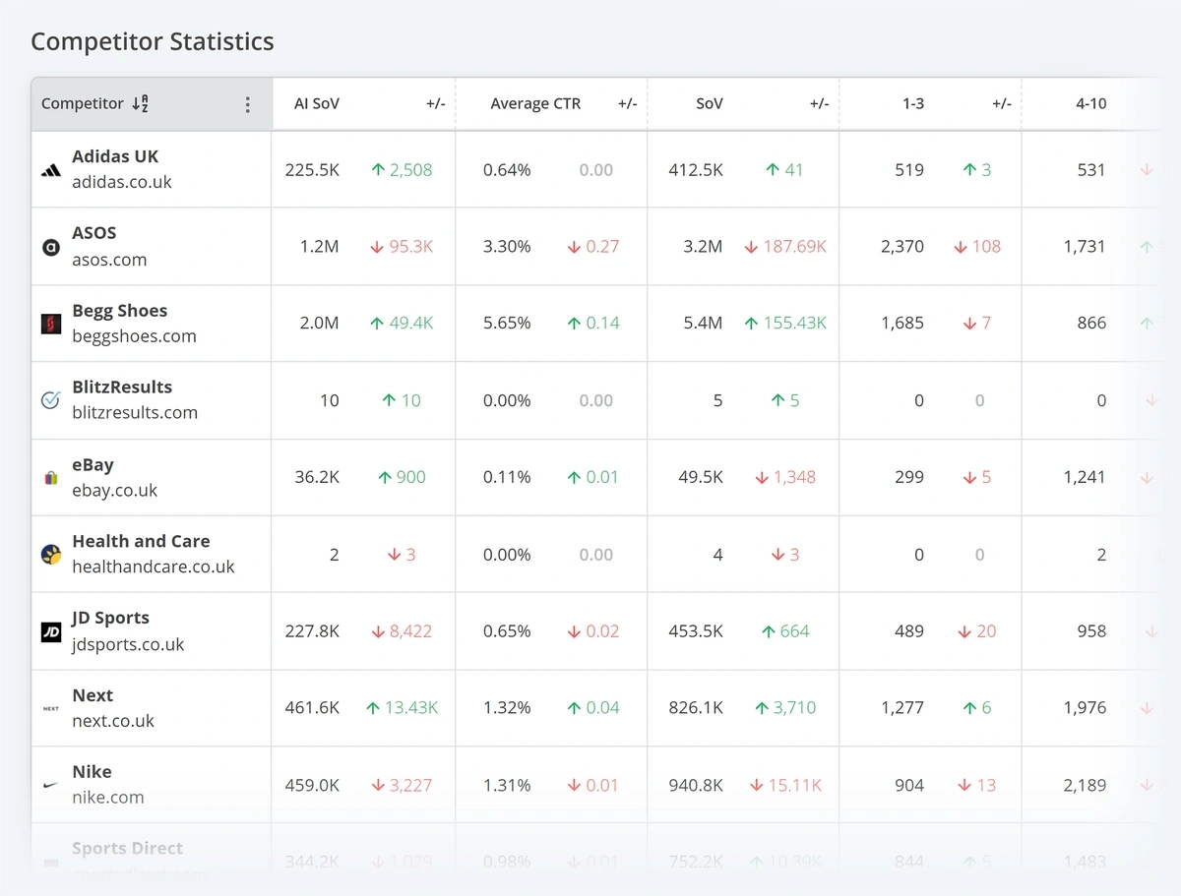Sort by the 1-3 positions column header
Image resolution: width=1181 pixels, height=896 pixels.
point(913,103)
